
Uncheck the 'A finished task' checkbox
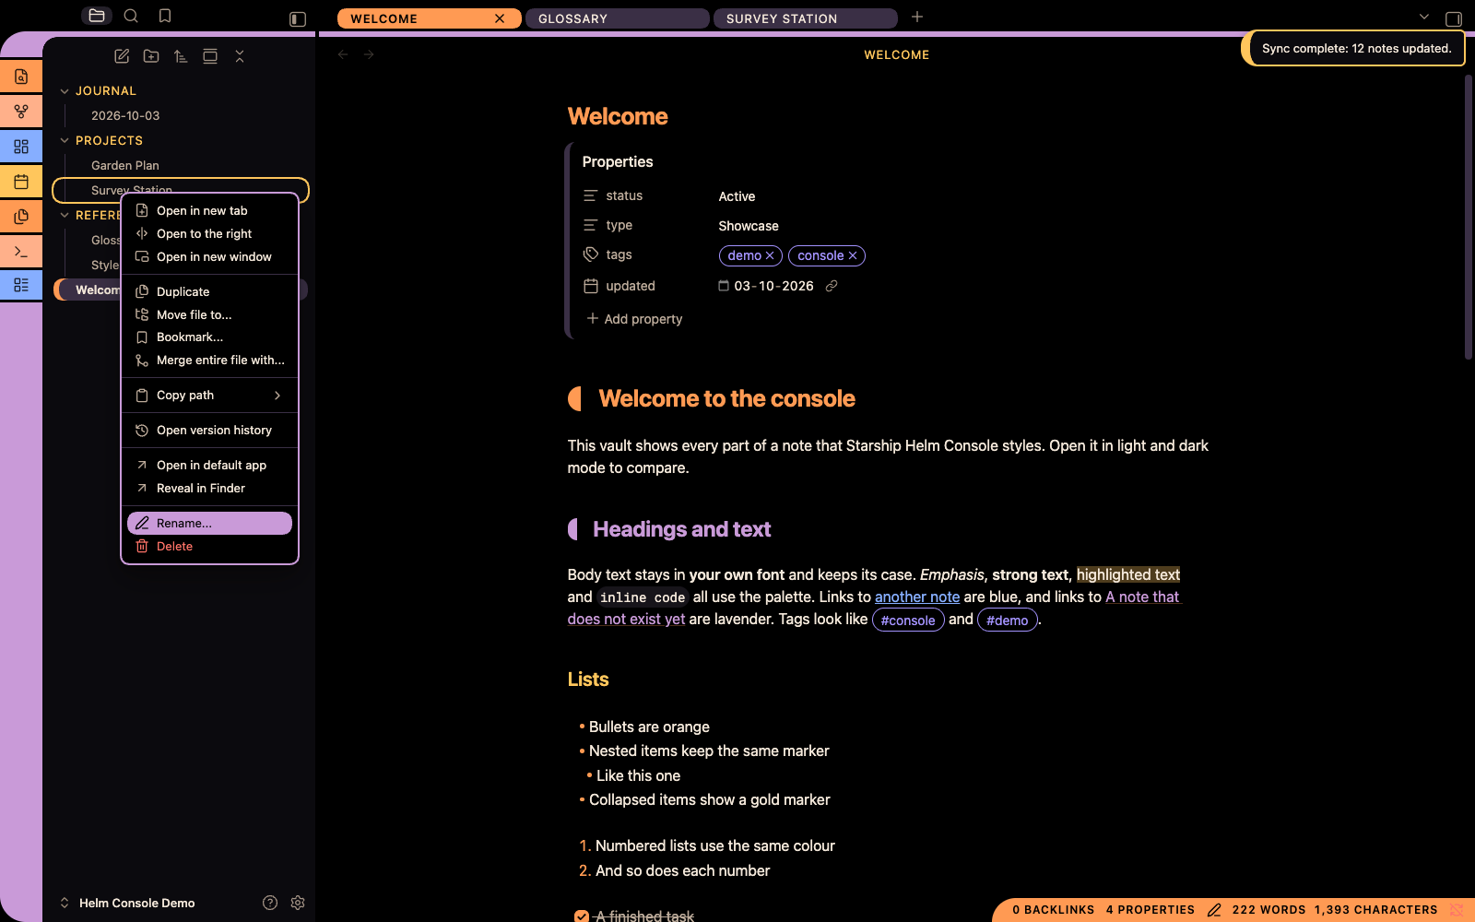582,916
